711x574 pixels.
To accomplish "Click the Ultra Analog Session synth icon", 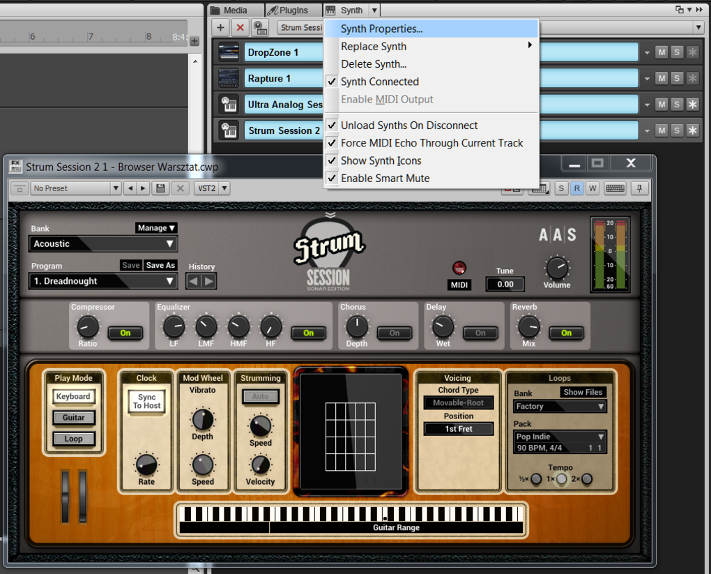I will [x=229, y=105].
